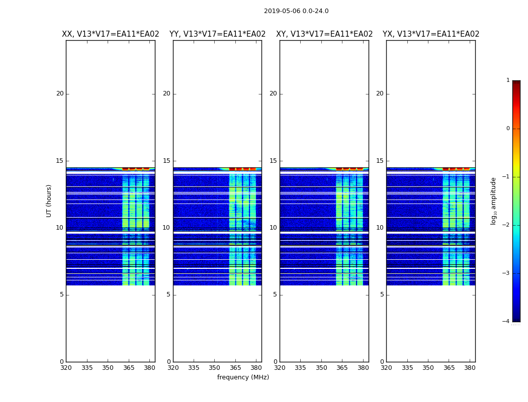This screenshot has height=402, width=528.
Task: Click the frequency (MHz) axis label
Action: tap(243, 377)
